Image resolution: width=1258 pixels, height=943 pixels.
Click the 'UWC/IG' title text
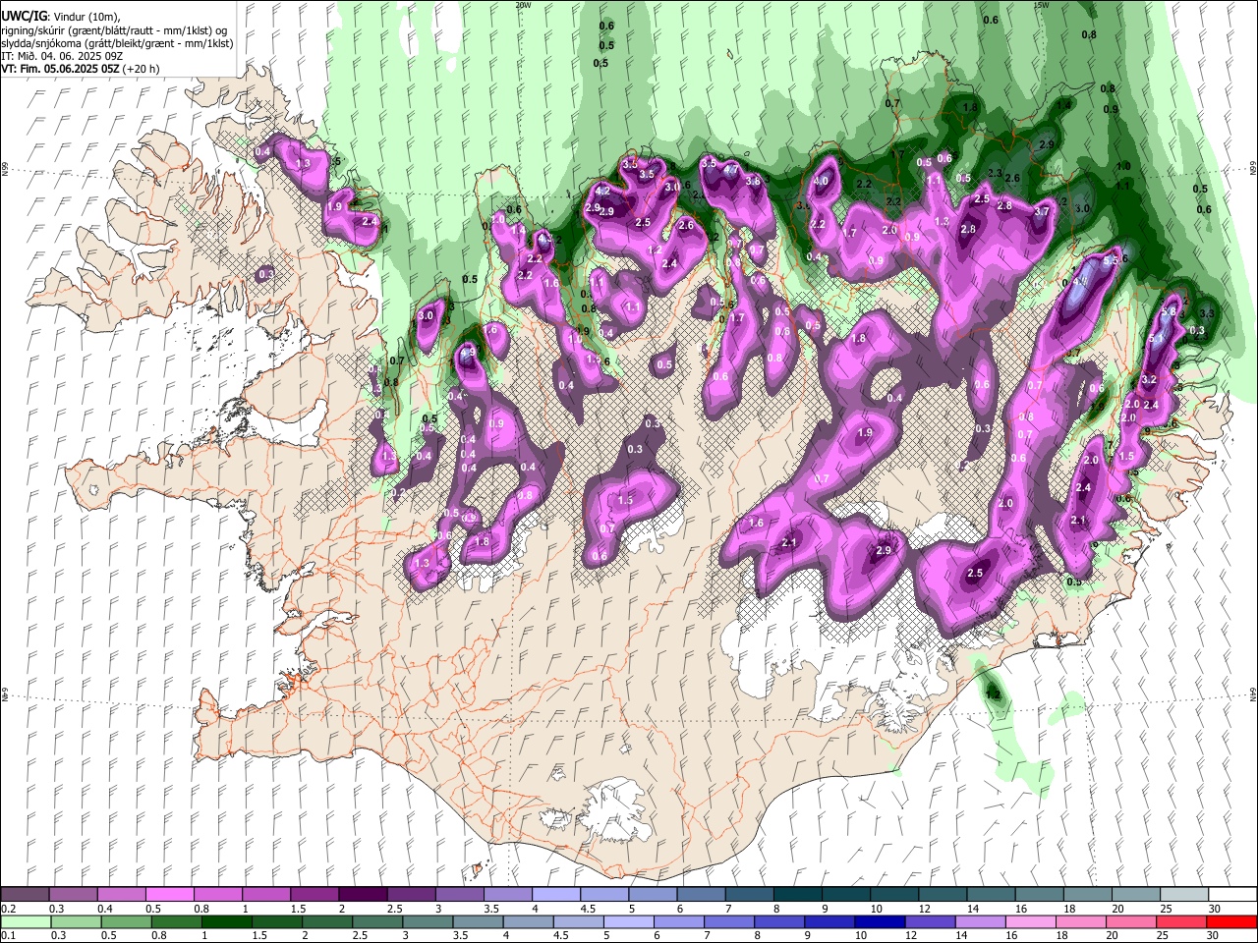pos(23,17)
